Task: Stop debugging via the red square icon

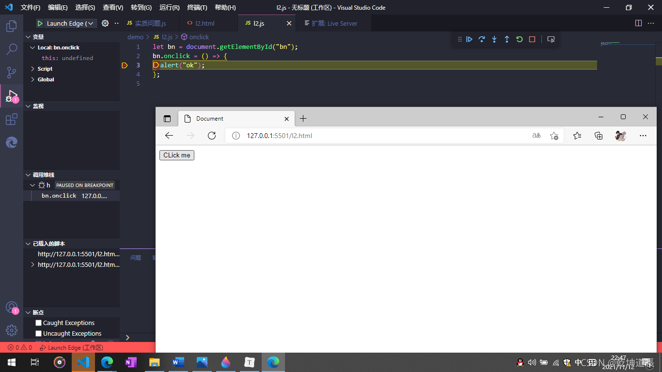Action: pyautogui.click(x=532, y=39)
